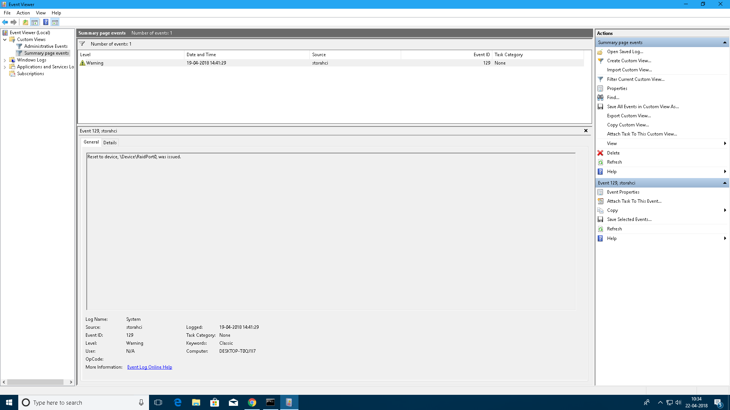
Task: Click the Help toolbar icon
Action: (x=46, y=22)
